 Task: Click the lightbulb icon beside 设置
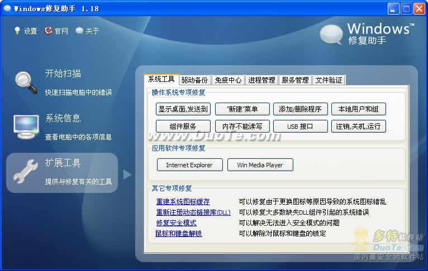17,31
